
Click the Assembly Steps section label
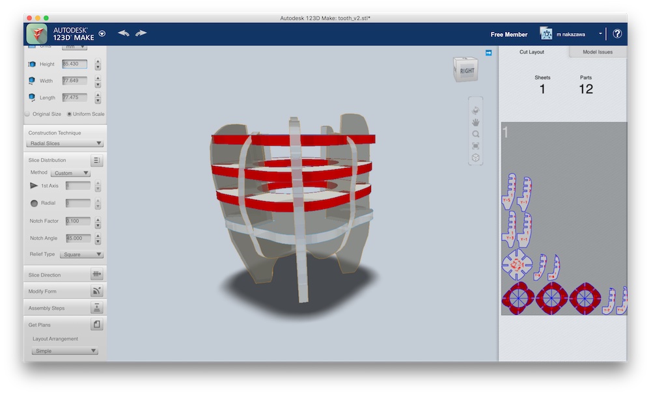tap(46, 308)
